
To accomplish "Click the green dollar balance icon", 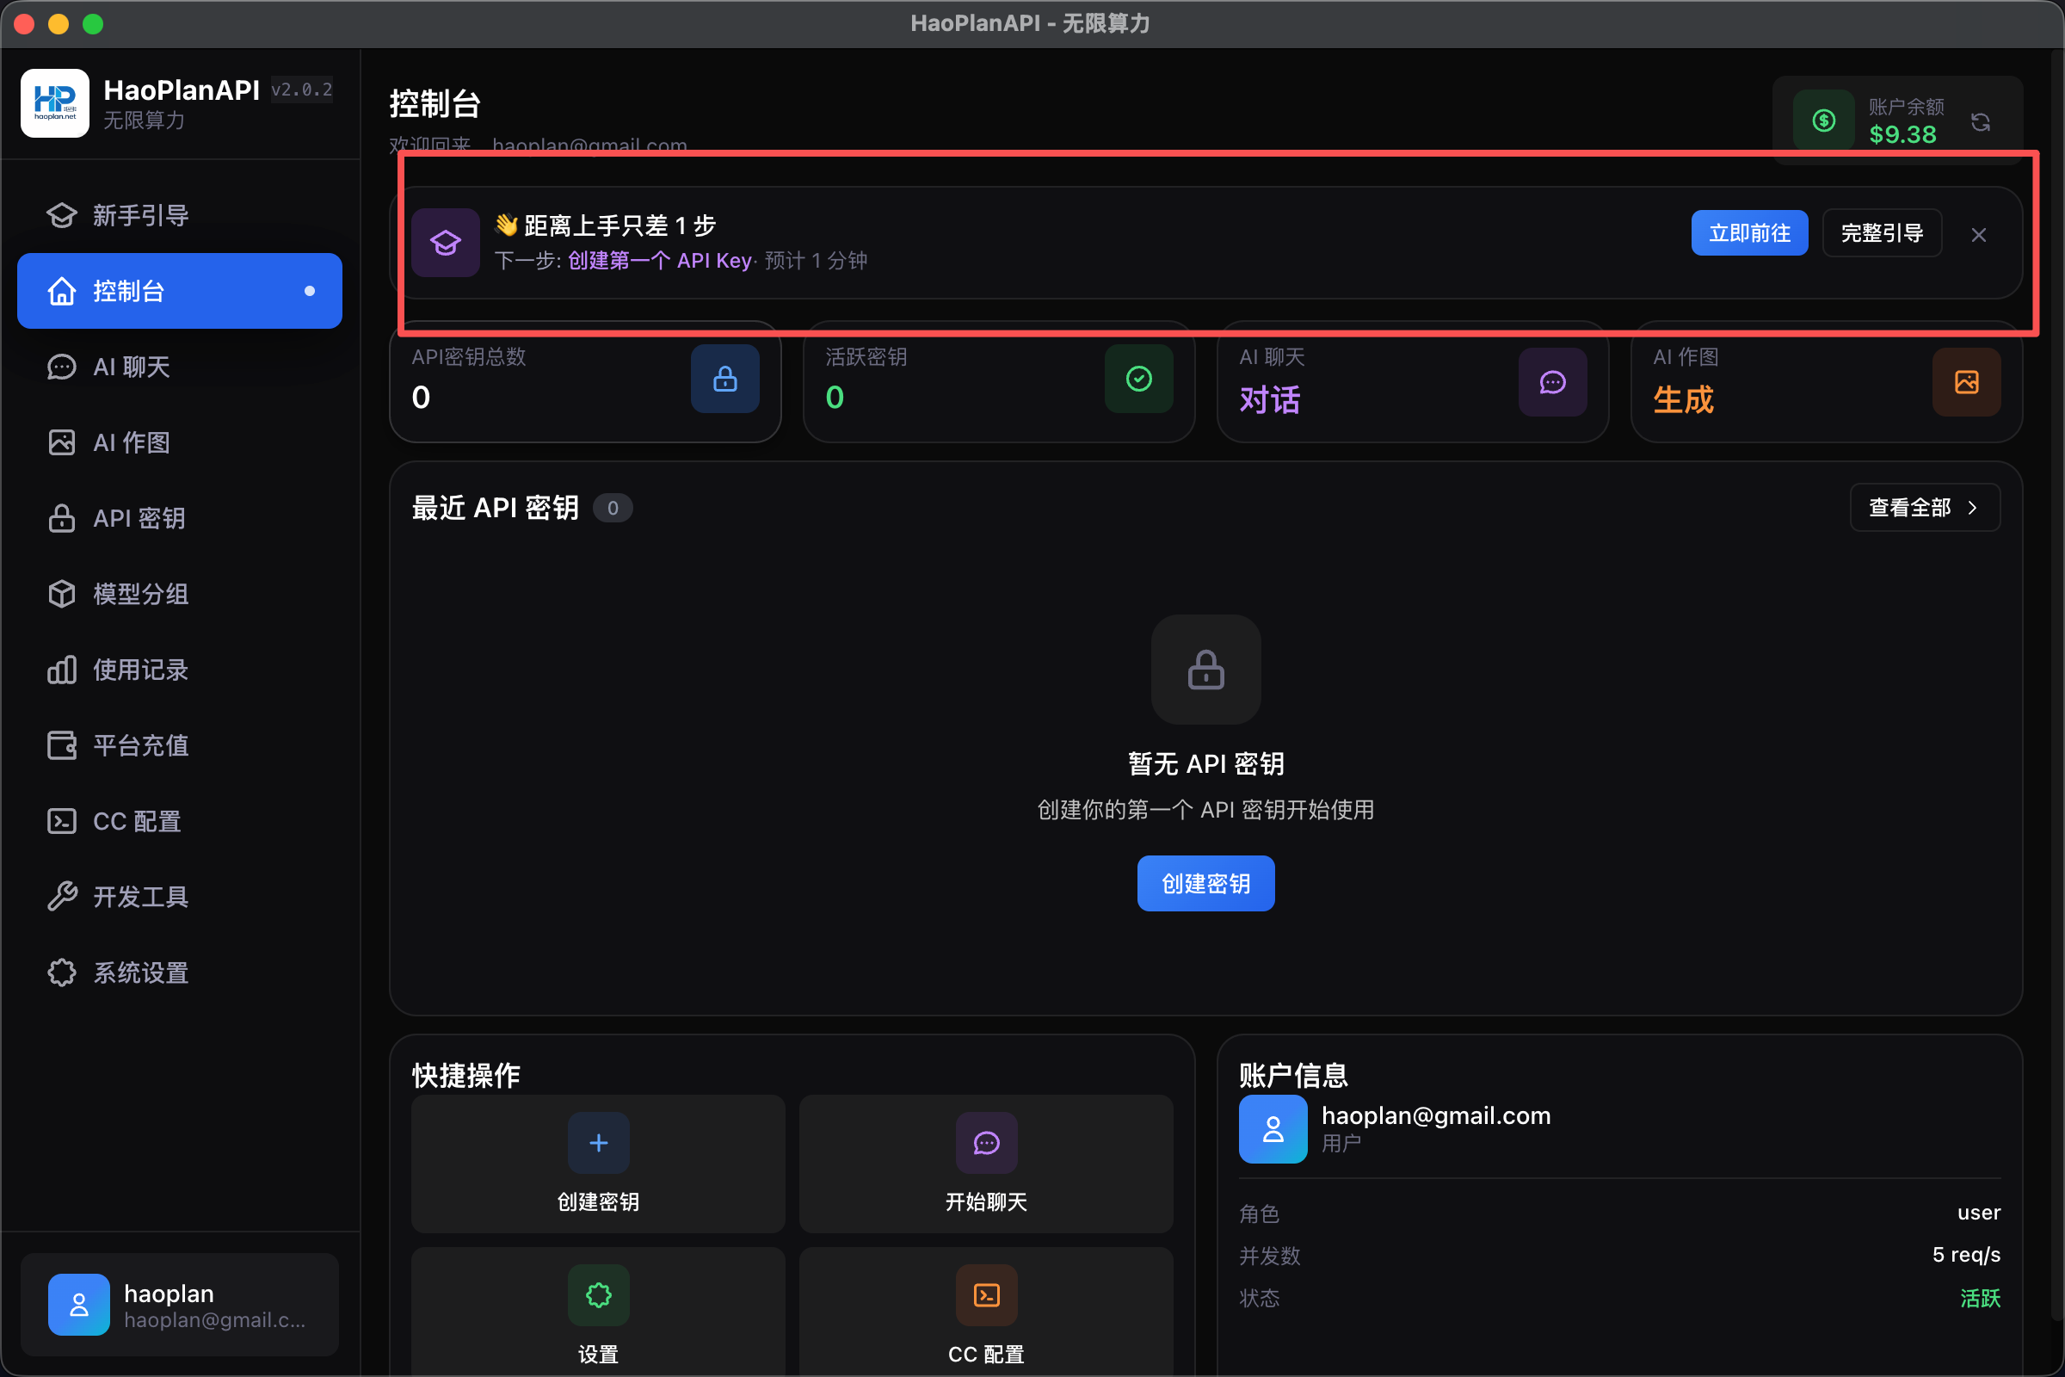I will (x=1823, y=120).
